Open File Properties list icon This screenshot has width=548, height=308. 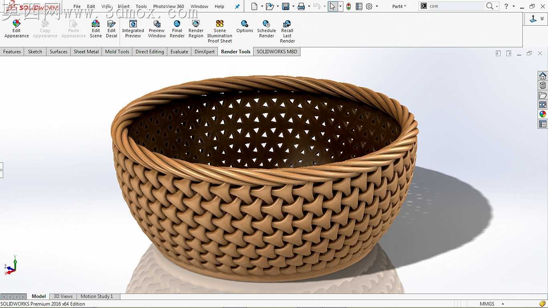click(359, 6)
